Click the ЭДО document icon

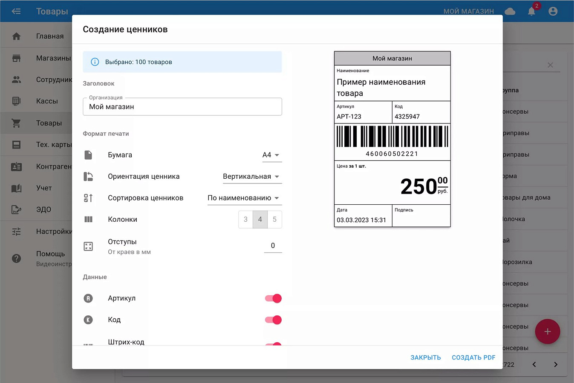pyautogui.click(x=16, y=209)
